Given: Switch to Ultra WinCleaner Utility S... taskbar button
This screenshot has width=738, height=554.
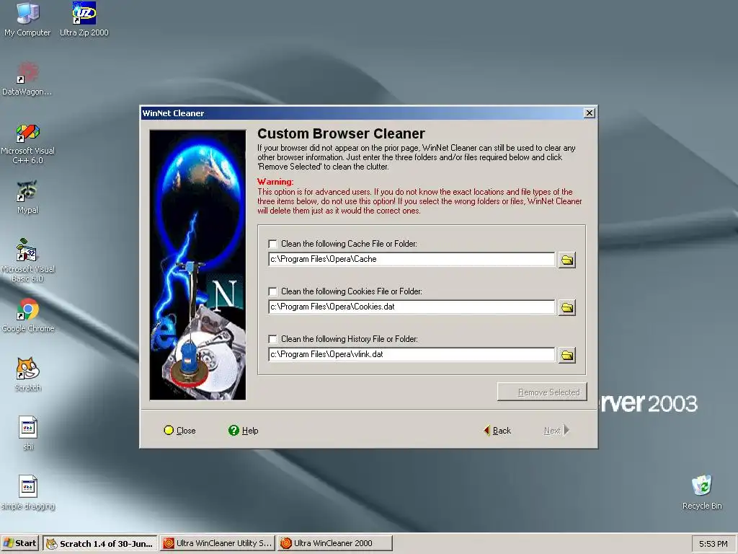Looking at the screenshot, I should (218, 543).
